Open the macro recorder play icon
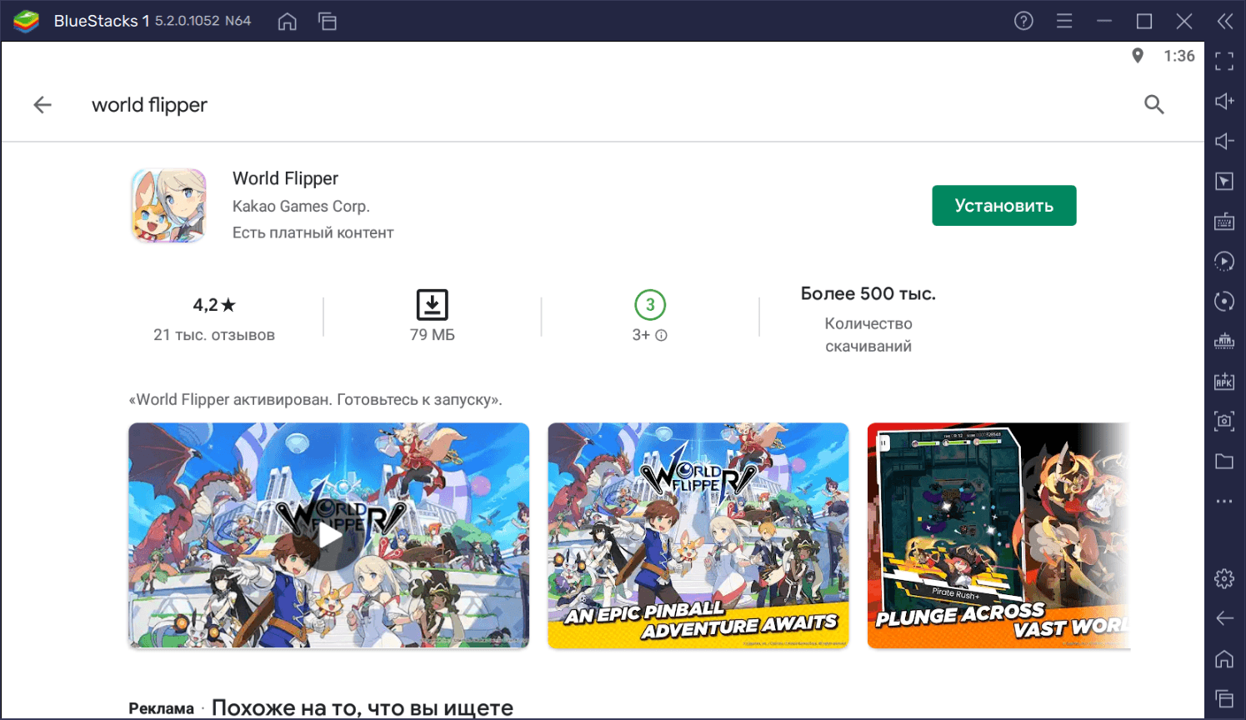The width and height of the screenshot is (1246, 720). (x=1224, y=261)
